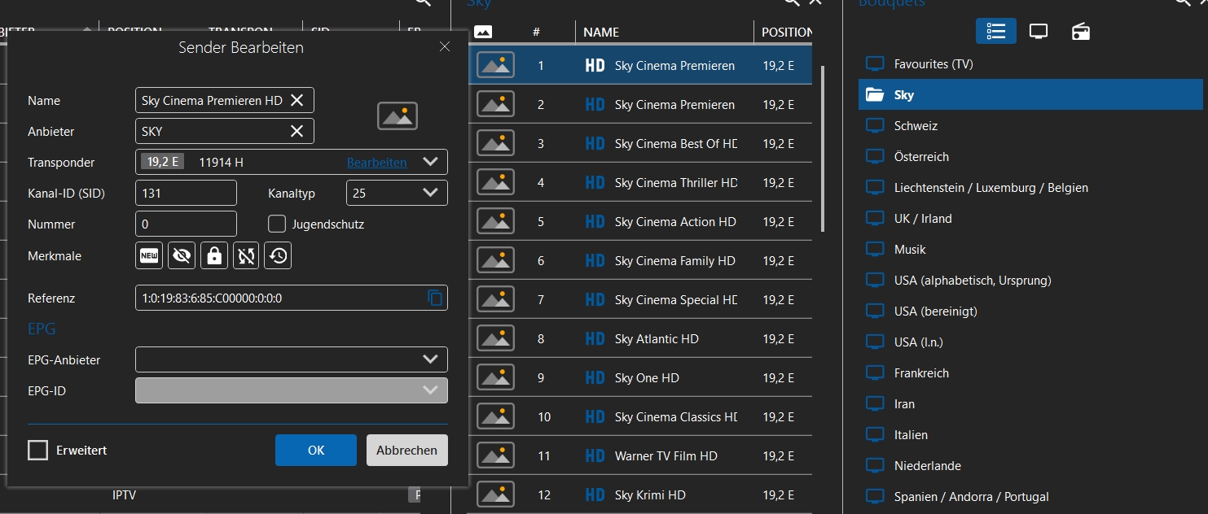Click picon thumbnail for Sky Cinema Thriller HD

click(x=495, y=183)
